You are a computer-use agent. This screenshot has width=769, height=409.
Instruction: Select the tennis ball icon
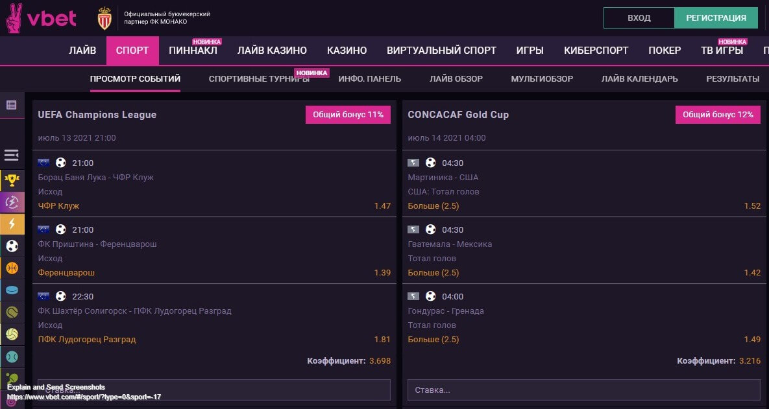tap(12, 312)
